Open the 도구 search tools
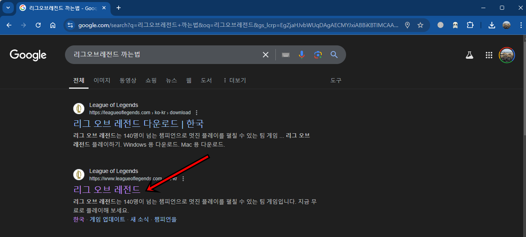526x237 pixels. pos(336,80)
